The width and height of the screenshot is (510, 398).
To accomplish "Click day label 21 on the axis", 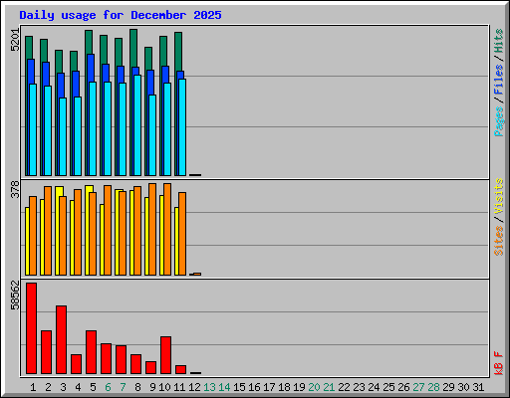I will 329,387.
